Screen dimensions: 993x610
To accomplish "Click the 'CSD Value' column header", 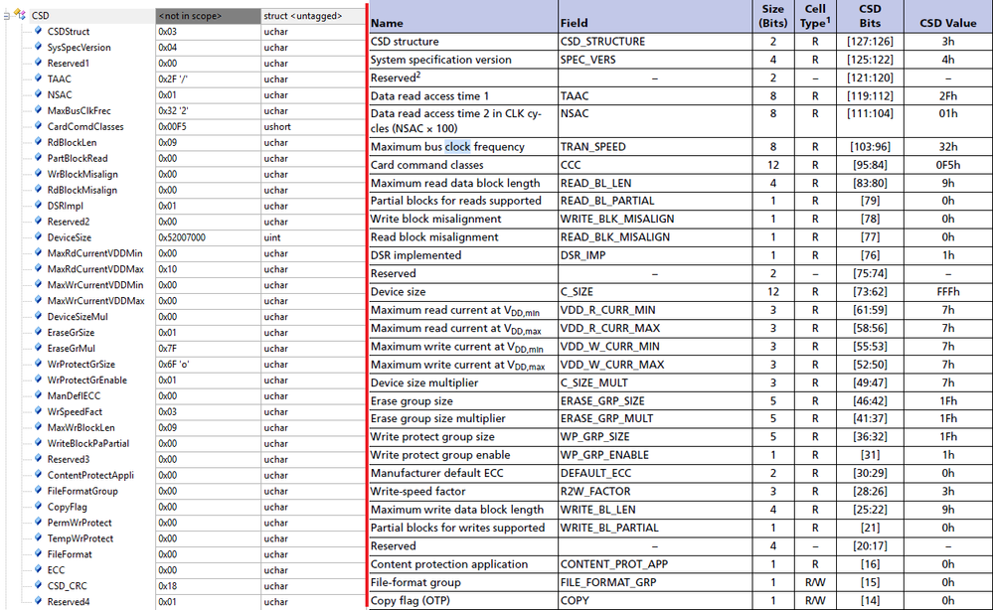I will pos(948,17).
